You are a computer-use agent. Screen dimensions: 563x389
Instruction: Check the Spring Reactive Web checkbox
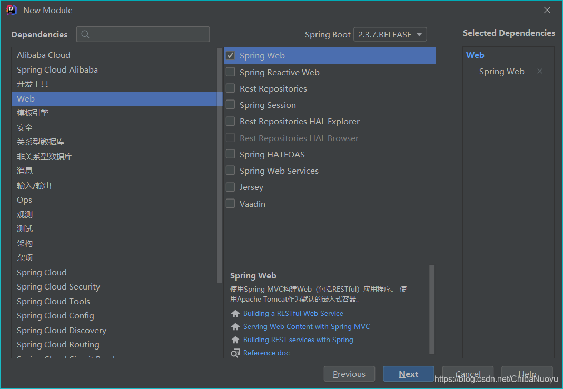(231, 72)
